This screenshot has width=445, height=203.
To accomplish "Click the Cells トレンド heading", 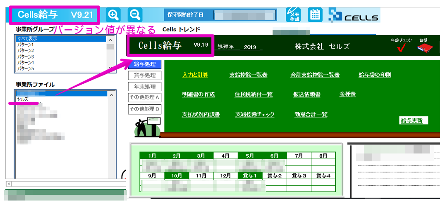I will pos(181,29).
